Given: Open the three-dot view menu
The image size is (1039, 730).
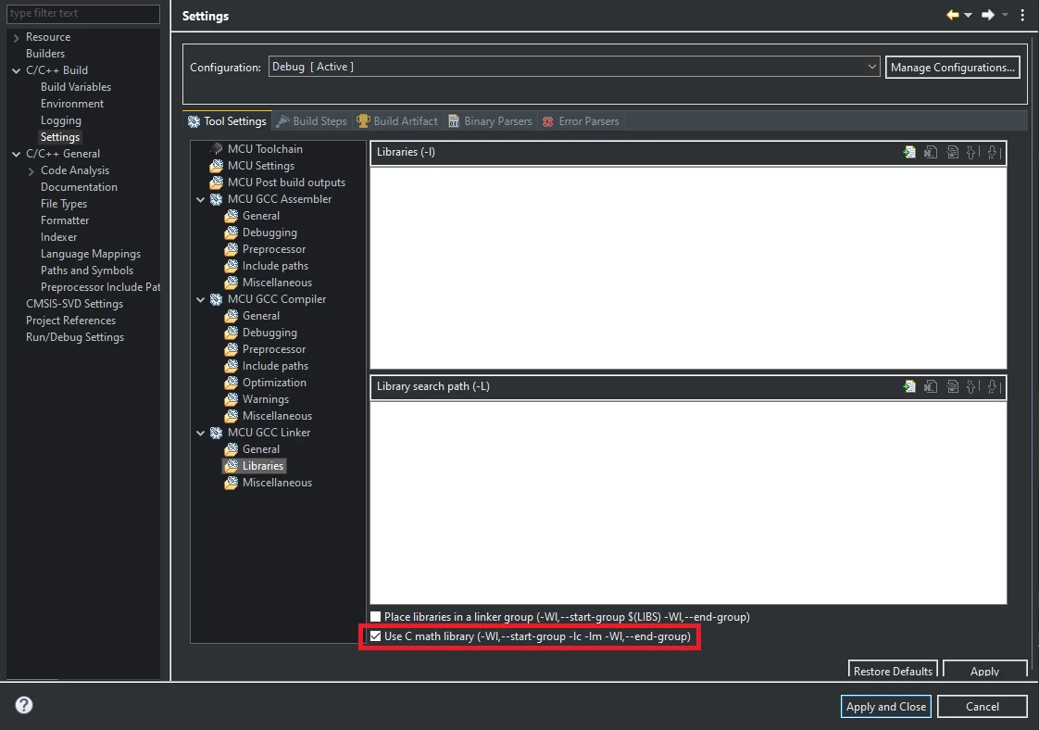Looking at the screenshot, I should pos(1022,15).
